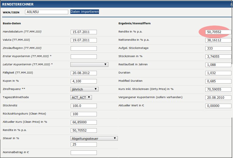Click the Kupon in % field
The height and width of the screenshot is (158, 233).
pyautogui.click(x=83, y=81)
